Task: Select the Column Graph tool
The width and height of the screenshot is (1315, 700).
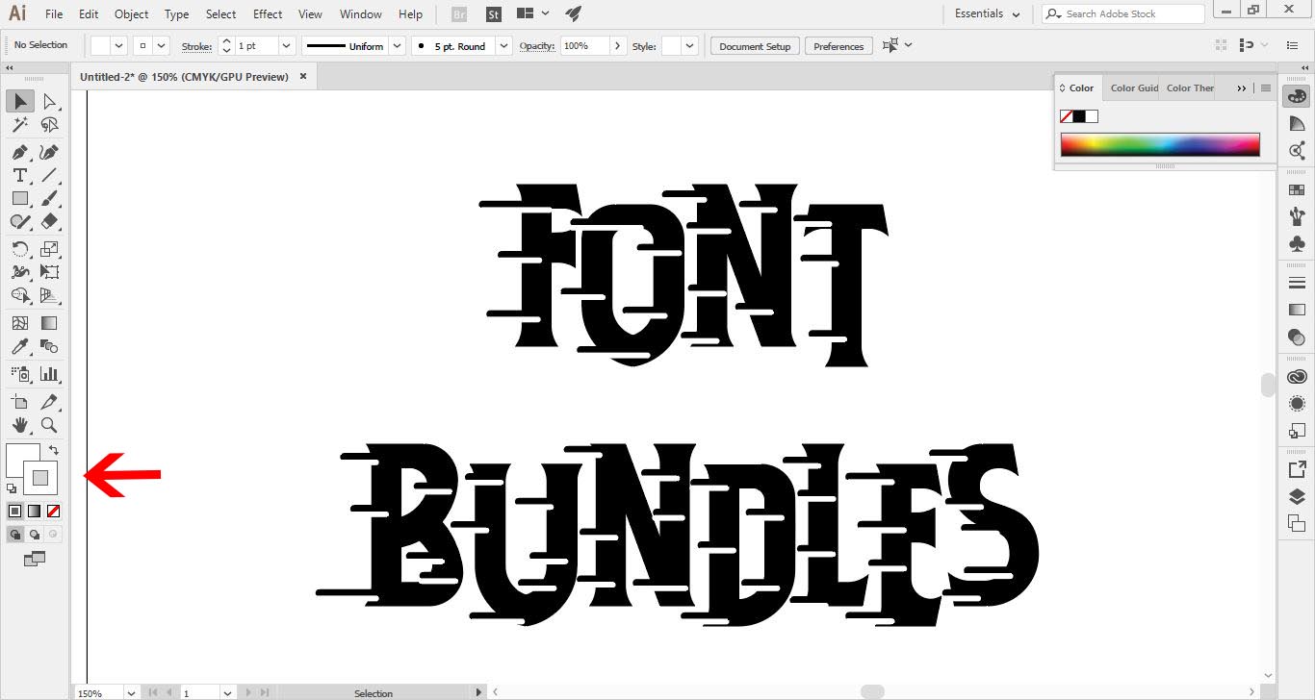Action: click(49, 374)
